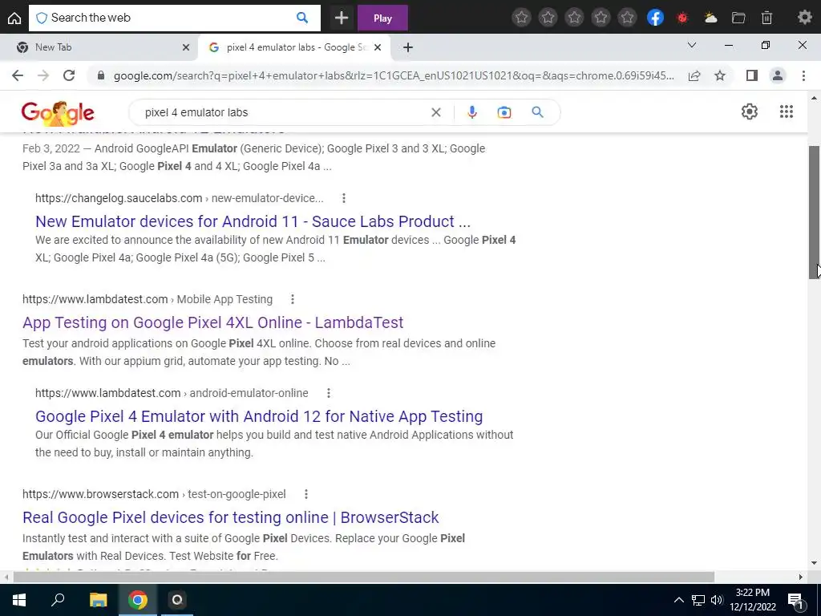Screen dimensions: 821x616
Task: Submit search with blue magnifier
Action: pyautogui.click(x=537, y=112)
